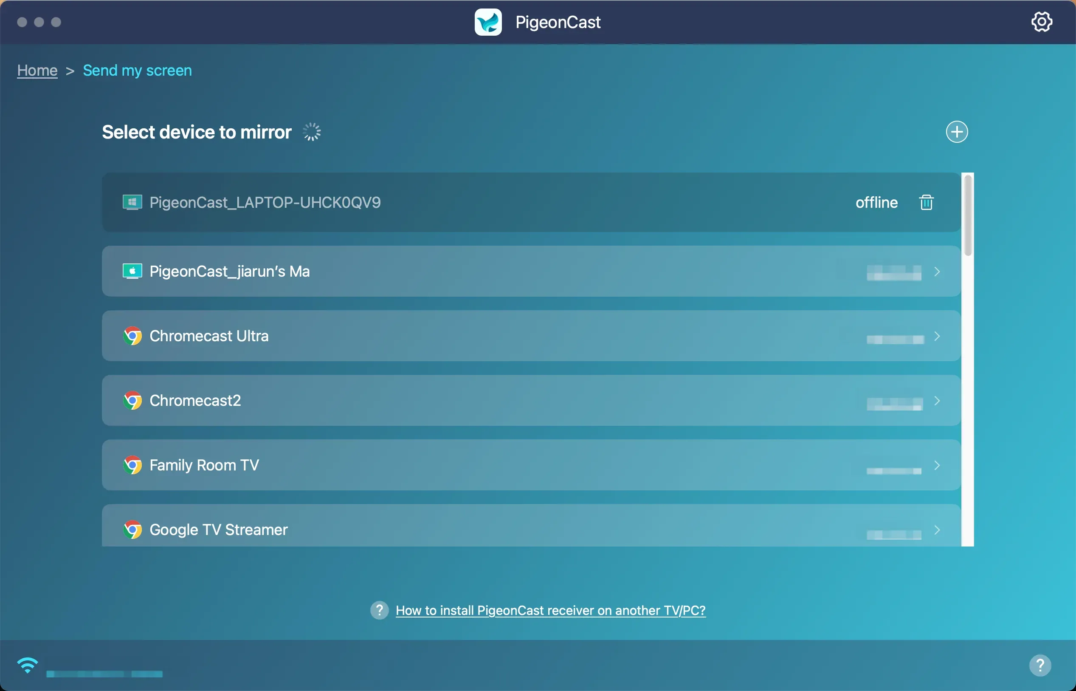
Task: Click the blurred network name in status bar
Action: [x=104, y=674]
